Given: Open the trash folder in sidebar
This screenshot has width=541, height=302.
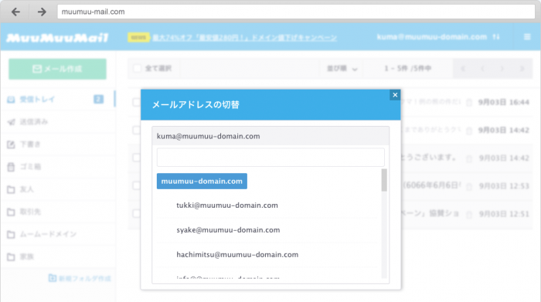Looking at the screenshot, I should tap(57, 167).
